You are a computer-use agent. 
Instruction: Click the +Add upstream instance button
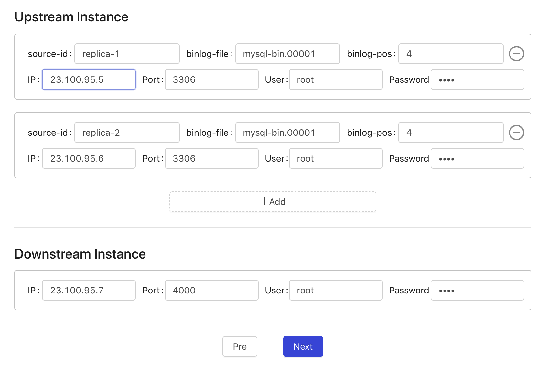[x=273, y=202]
